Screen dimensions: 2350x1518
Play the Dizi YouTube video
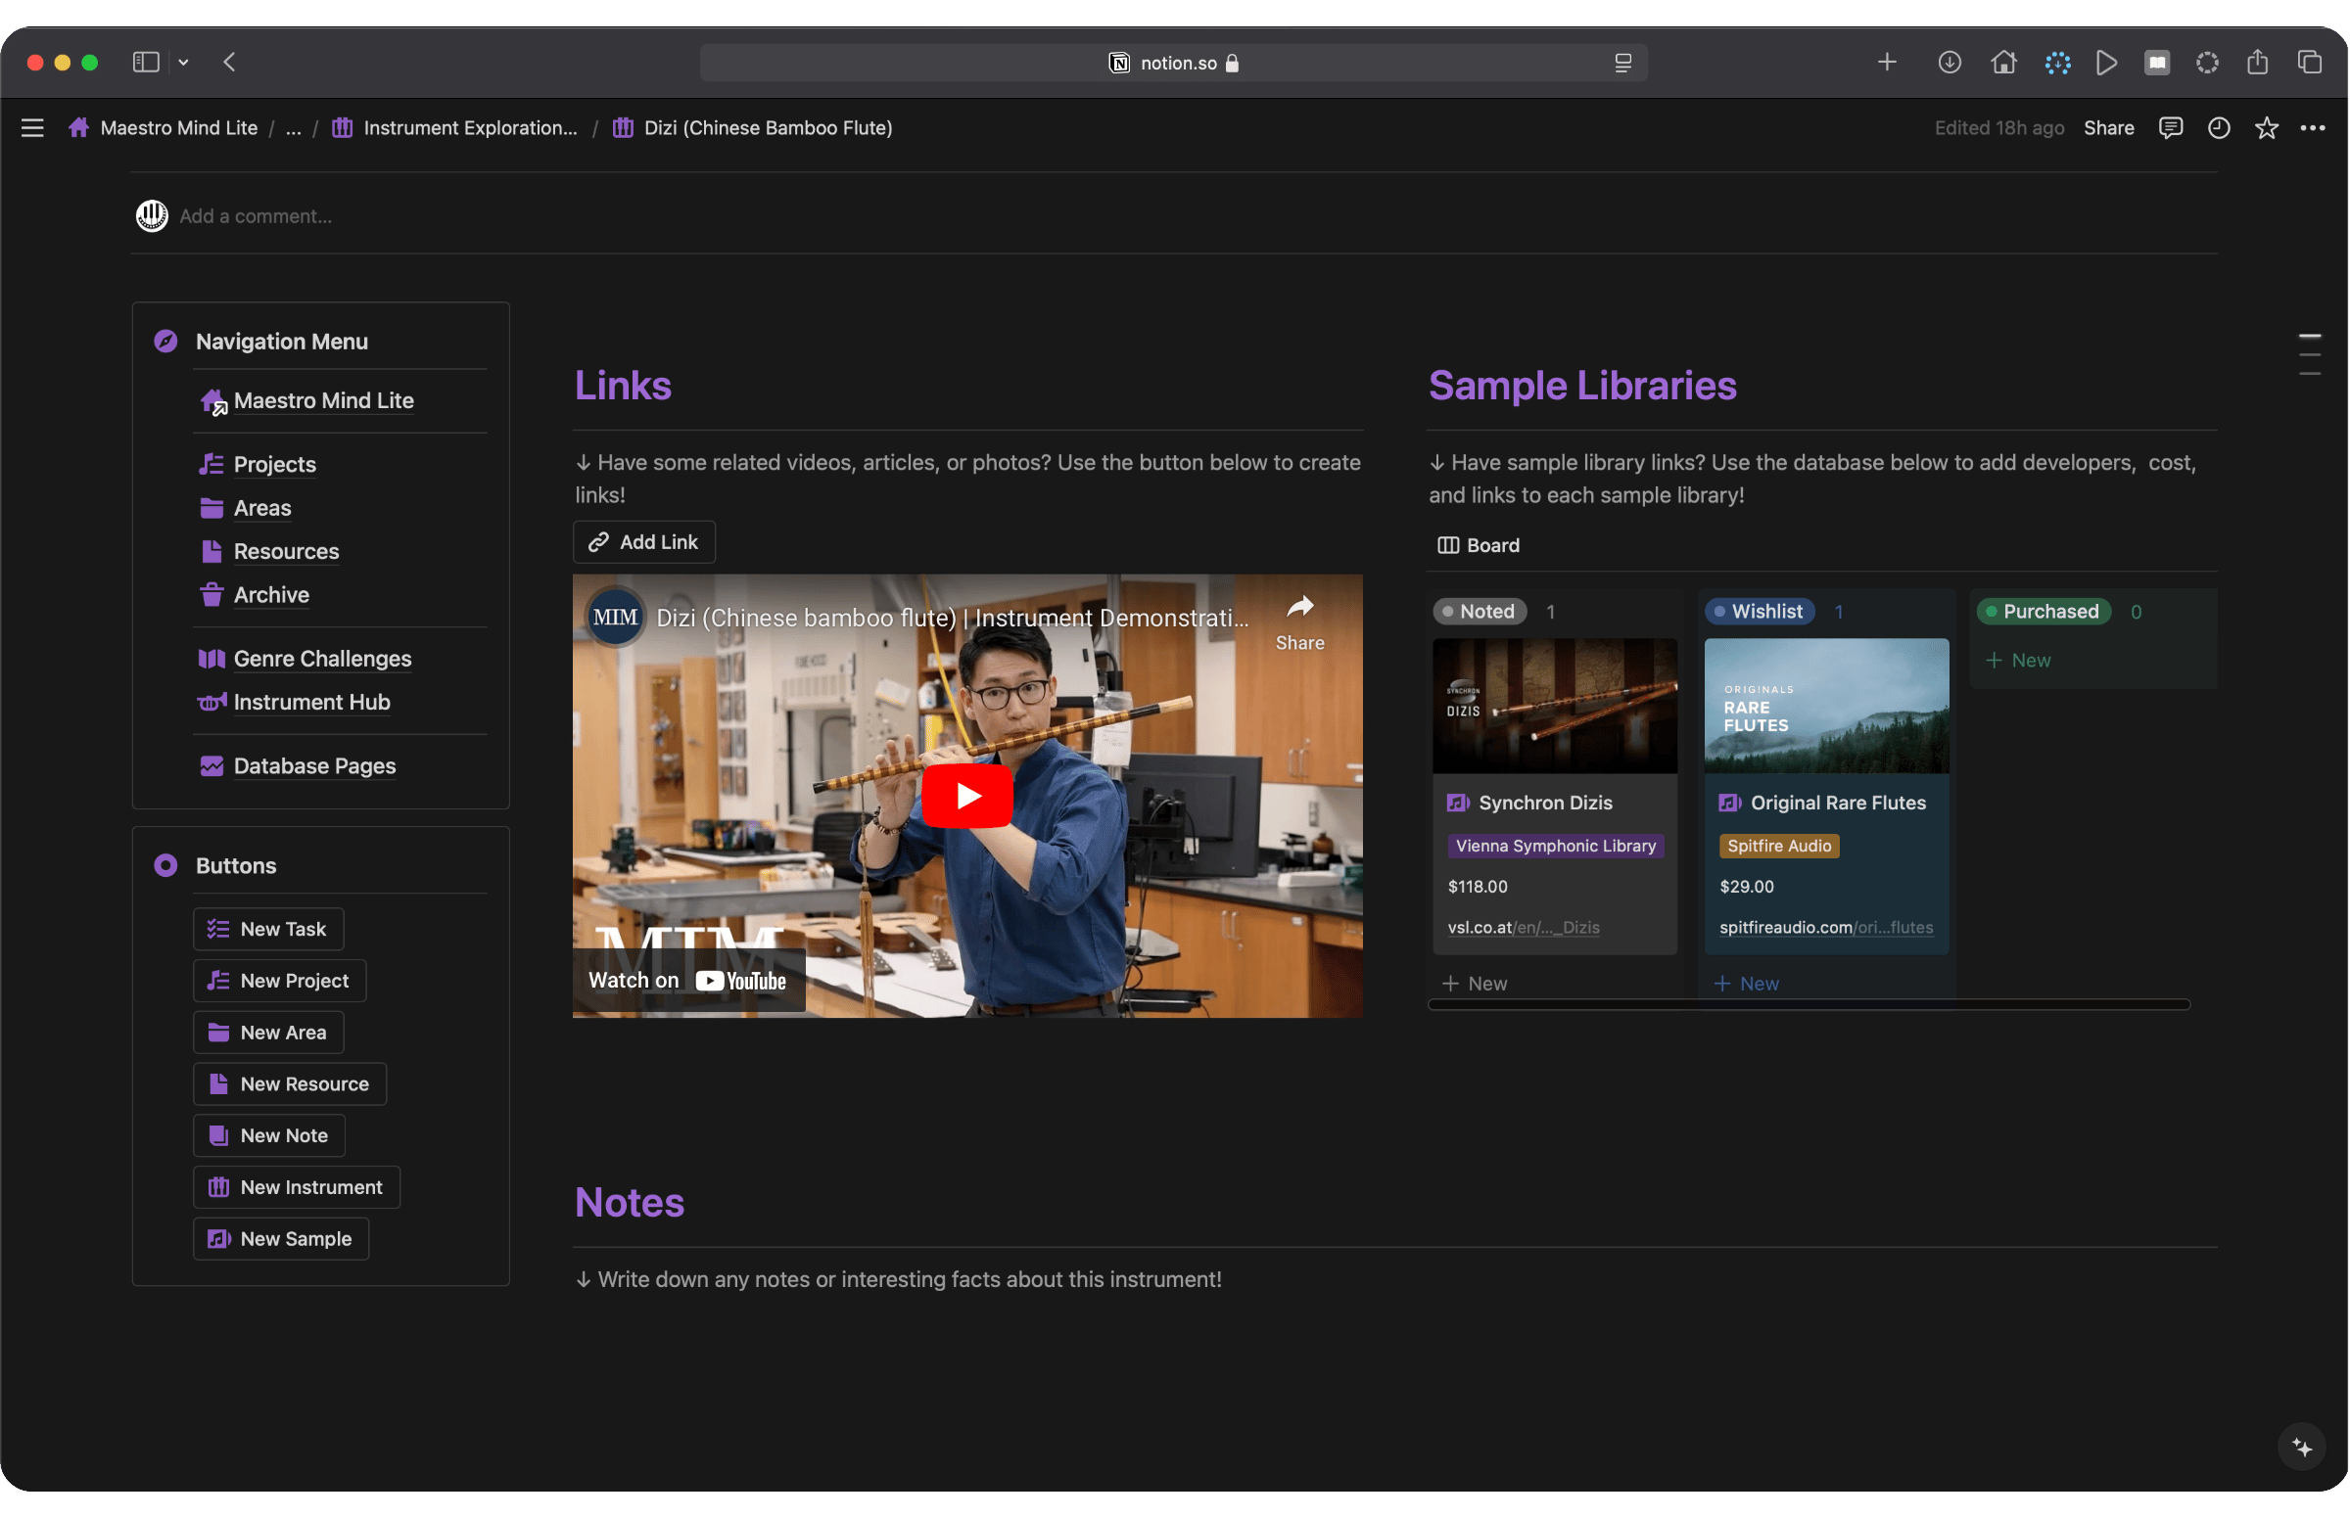click(966, 796)
